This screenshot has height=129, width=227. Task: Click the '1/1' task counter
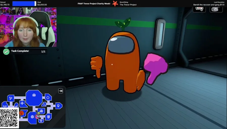[43, 51]
